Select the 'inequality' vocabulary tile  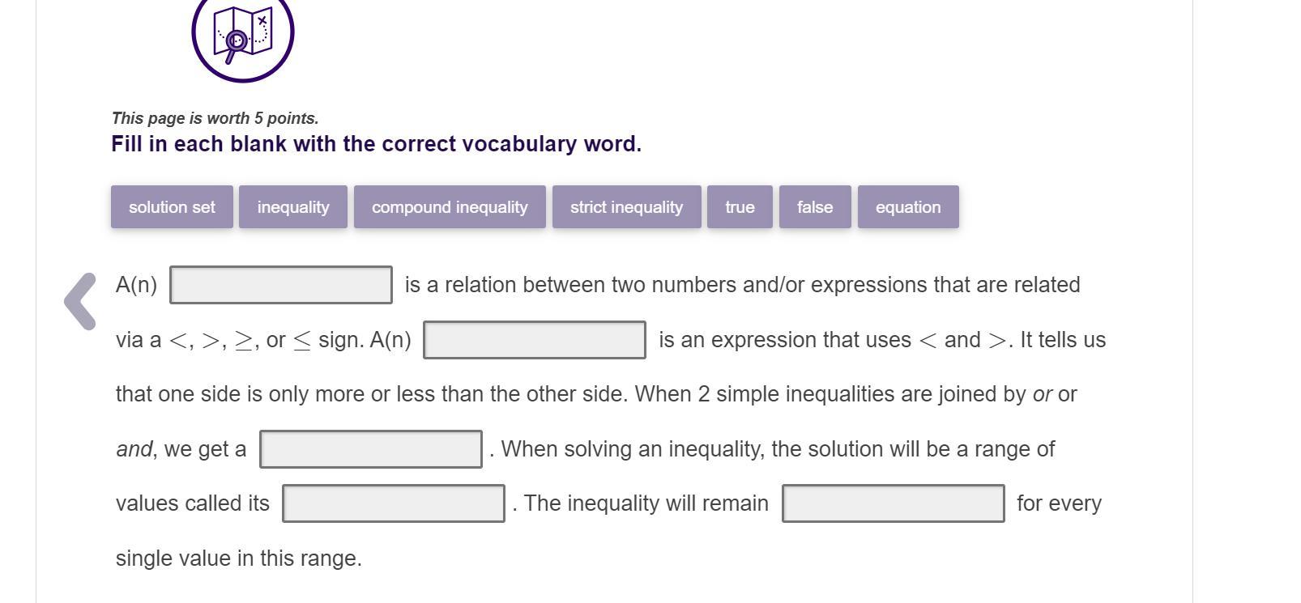293,207
